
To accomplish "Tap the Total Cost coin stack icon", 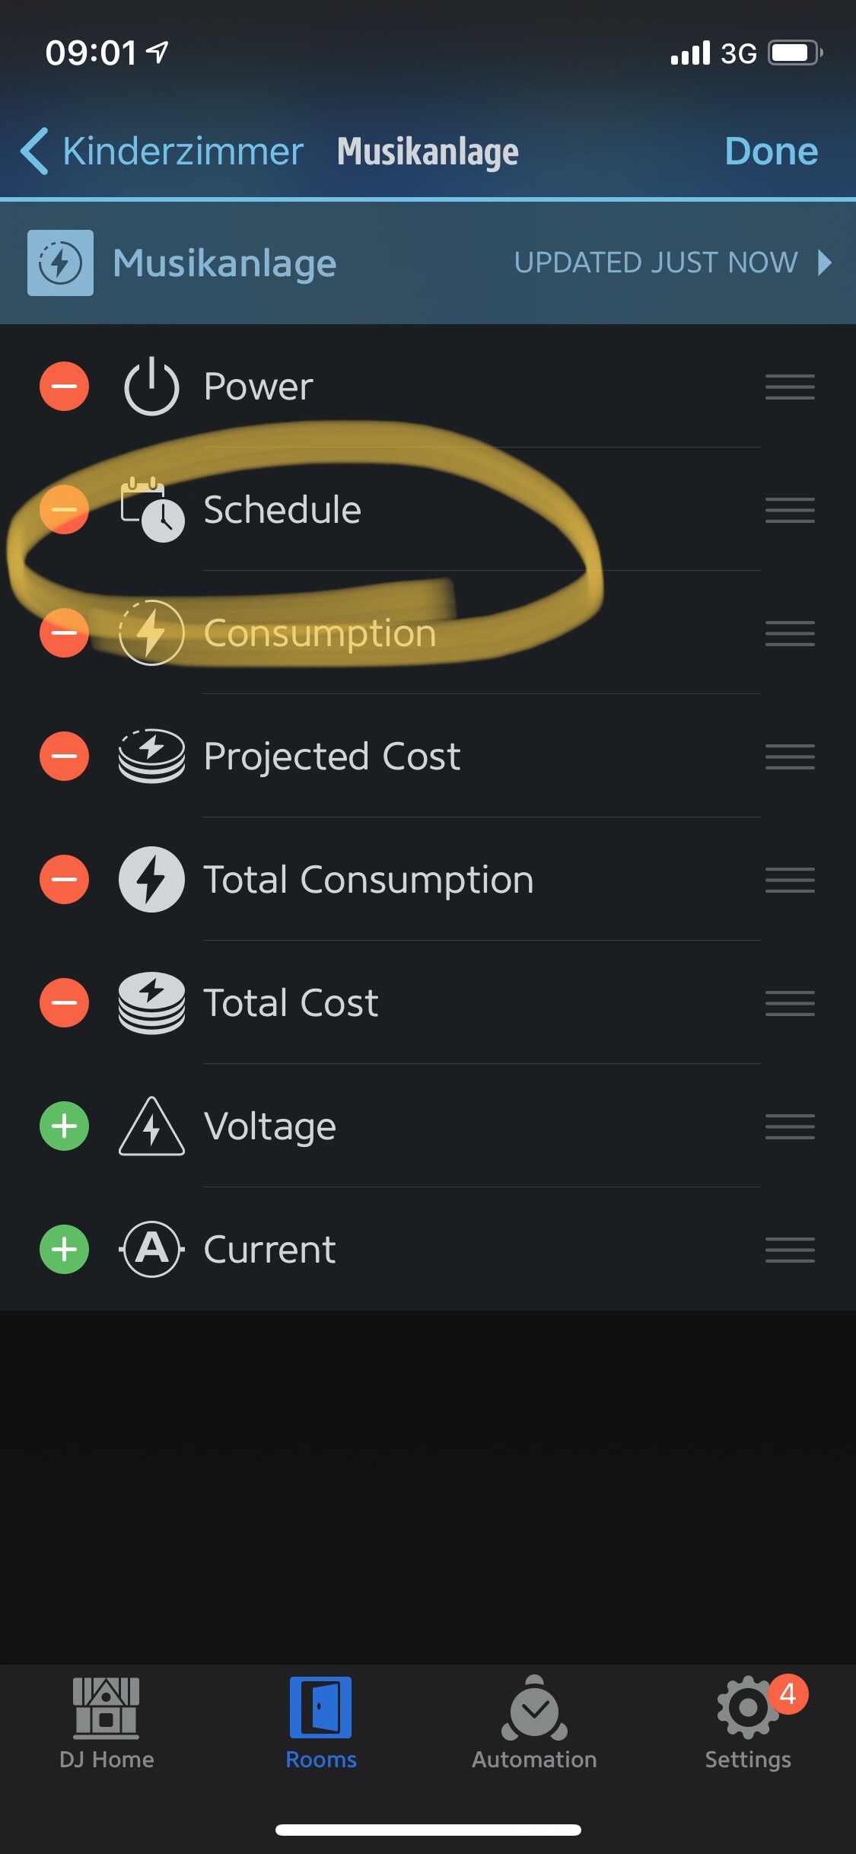I will (x=151, y=1002).
